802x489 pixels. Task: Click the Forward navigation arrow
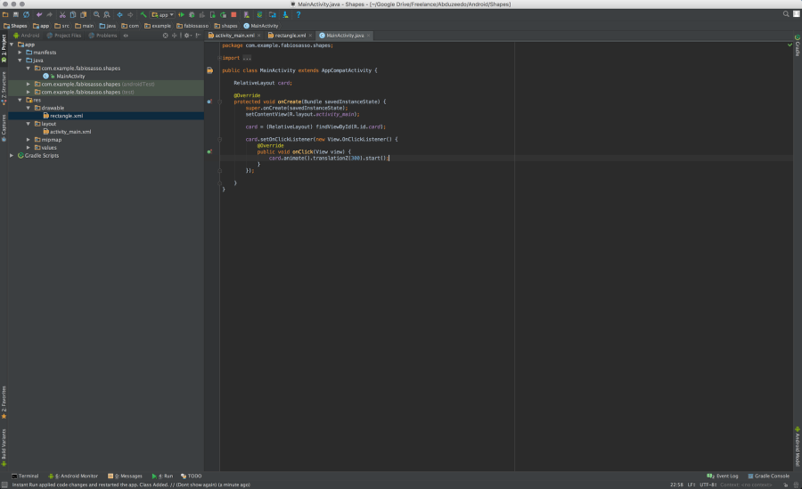click(x=130, y=15)
